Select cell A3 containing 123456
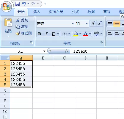124x119 pixels. [21, 74]
